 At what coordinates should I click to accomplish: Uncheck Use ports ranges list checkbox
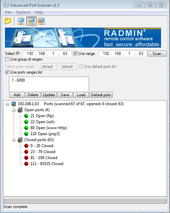click(x=7, y=72)
